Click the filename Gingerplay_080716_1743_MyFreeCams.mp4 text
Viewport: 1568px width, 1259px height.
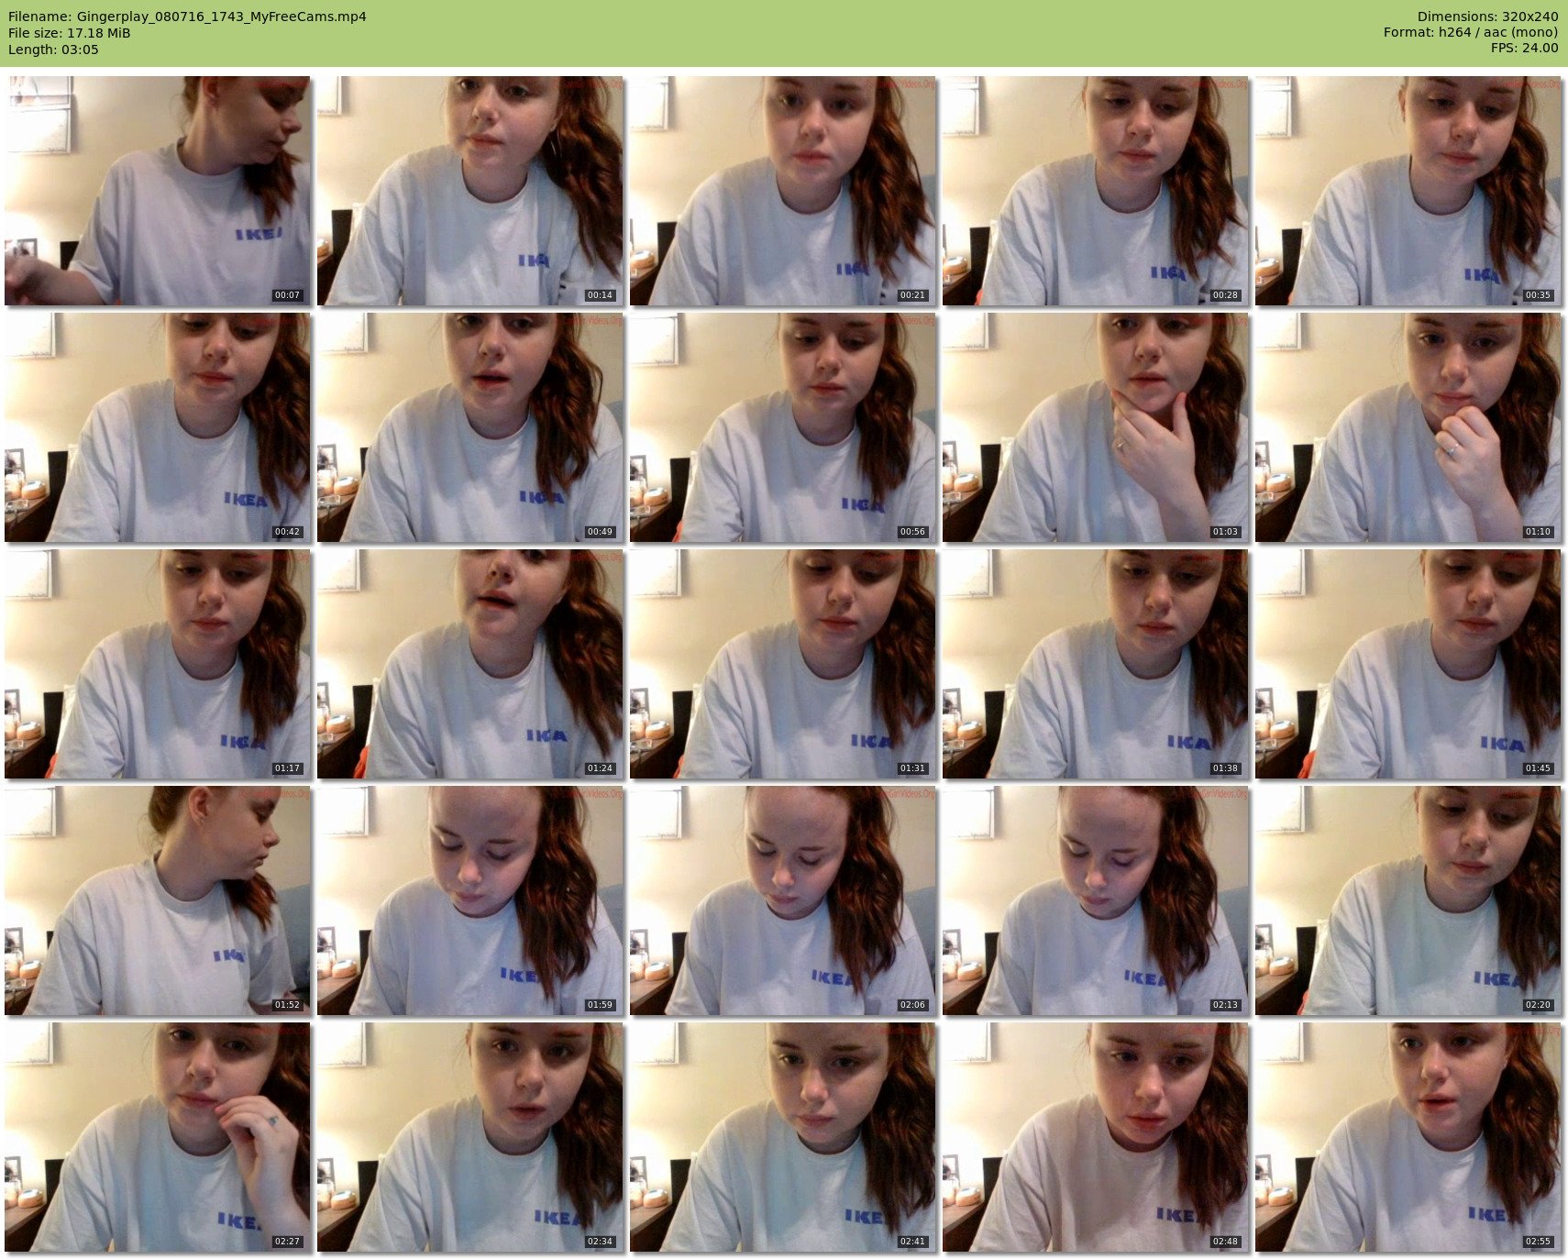[x=222, y=17]
